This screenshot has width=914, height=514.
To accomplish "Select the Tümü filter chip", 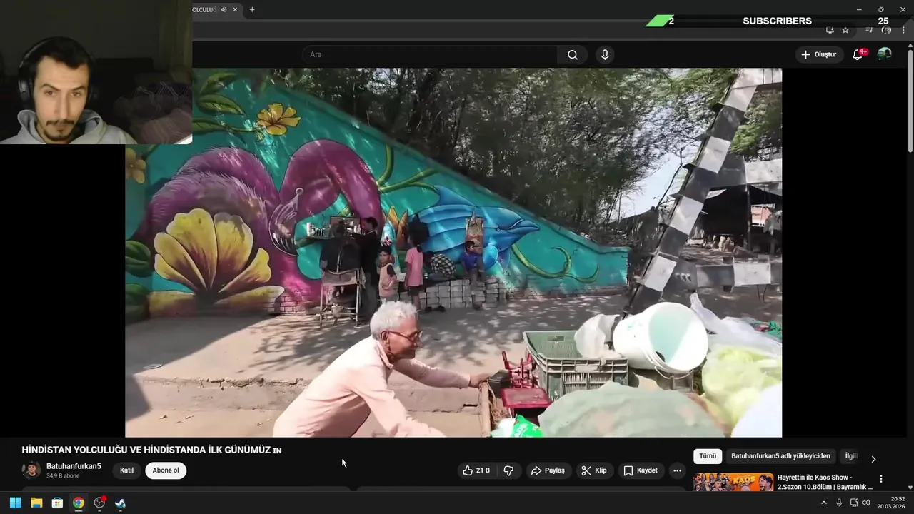I will (x=708, y=456).
